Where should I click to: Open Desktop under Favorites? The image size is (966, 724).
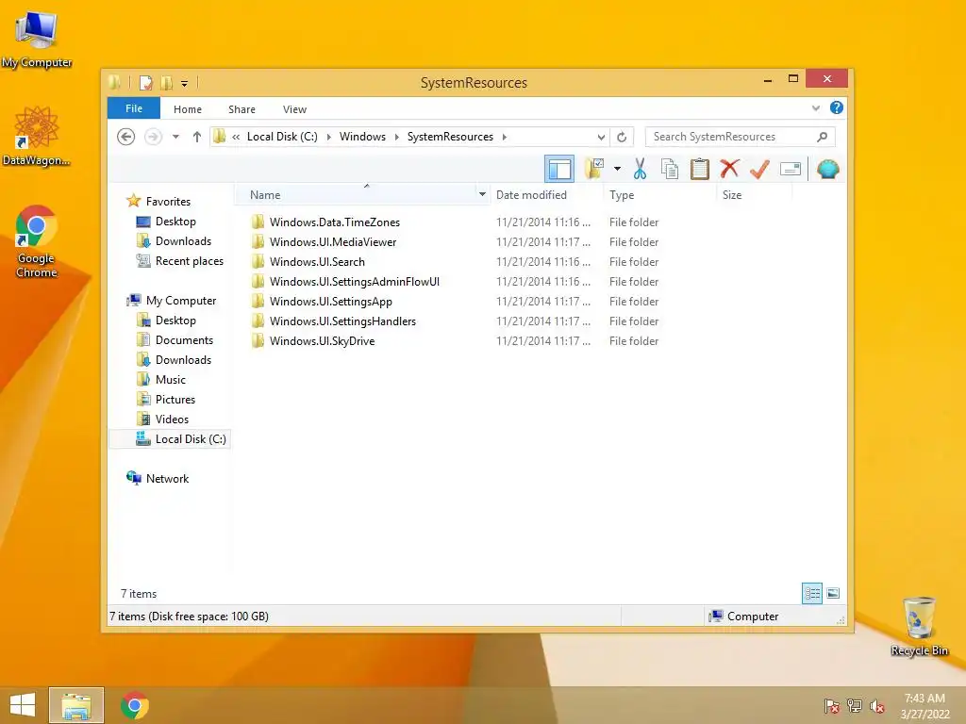click(175, 221)
